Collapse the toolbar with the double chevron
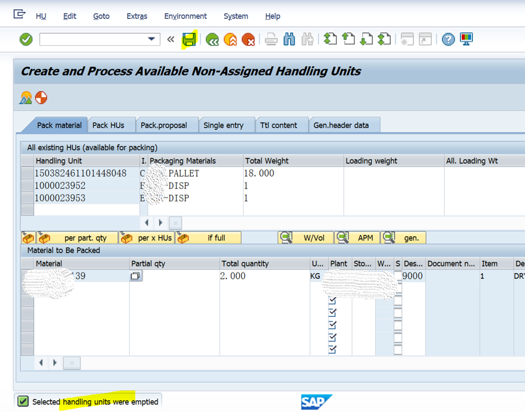 (x=172, y=39)
